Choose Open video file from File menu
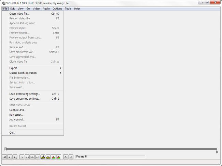222x166 pixels. tap(33, 14)
